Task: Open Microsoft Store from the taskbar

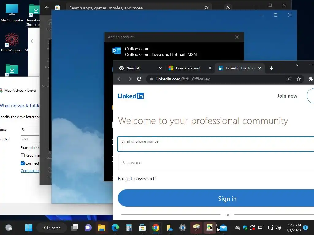Action: (x=142, y=228)
